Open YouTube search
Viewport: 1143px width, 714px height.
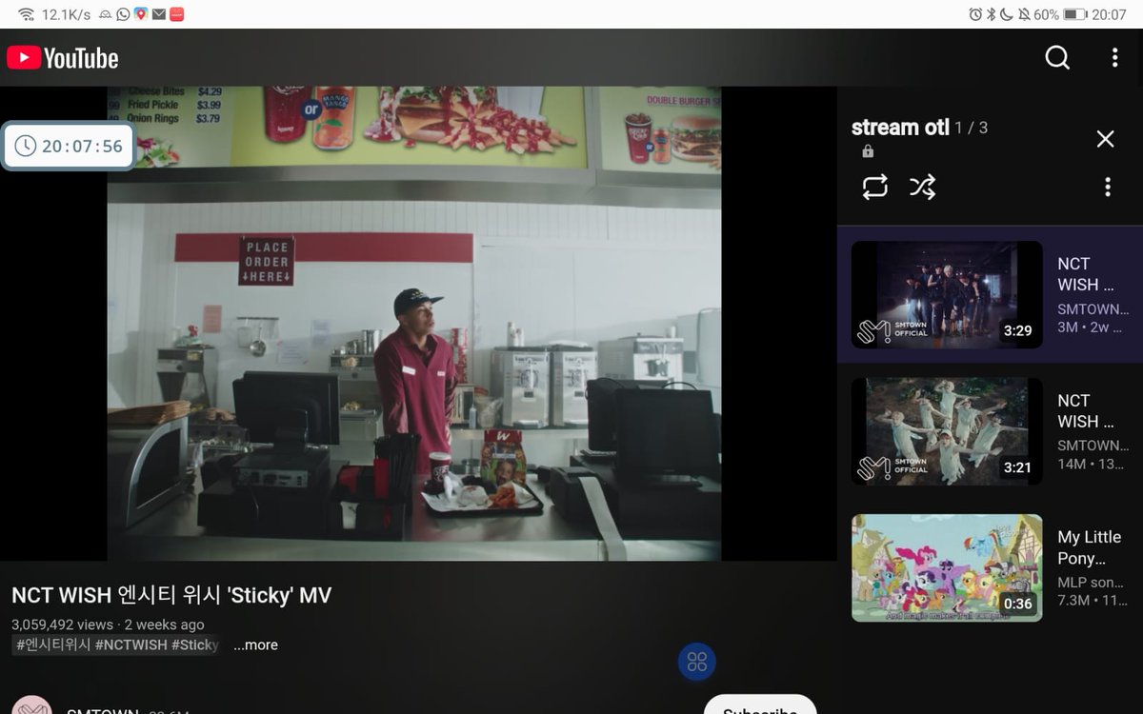(1057, 58)
